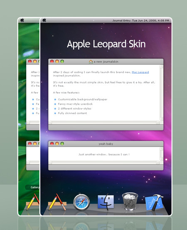Open the pencil dock icon in green skin
The image size is (187, 230).
point(33,202)
